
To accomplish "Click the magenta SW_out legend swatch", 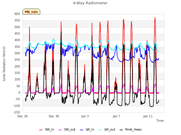I will click(x=60, y=130).
